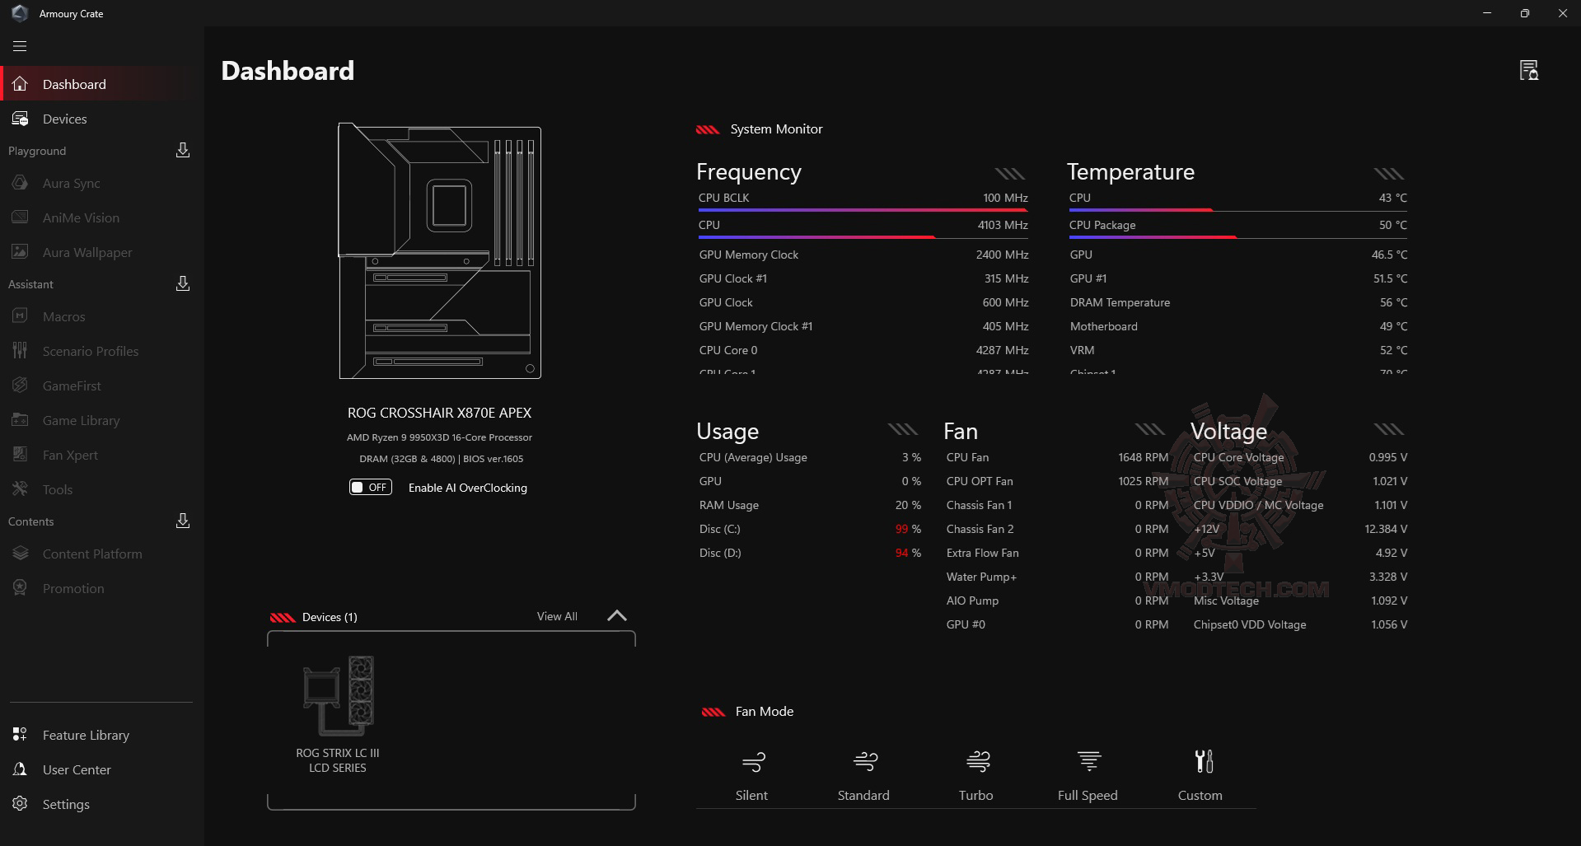Select the Turbo fan mode

coord(975,773)
